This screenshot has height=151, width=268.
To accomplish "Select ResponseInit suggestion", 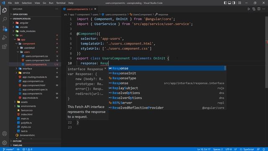I will click(167, 73).
